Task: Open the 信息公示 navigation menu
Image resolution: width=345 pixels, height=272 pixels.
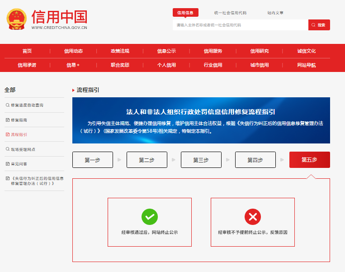Action: point(166,51)
